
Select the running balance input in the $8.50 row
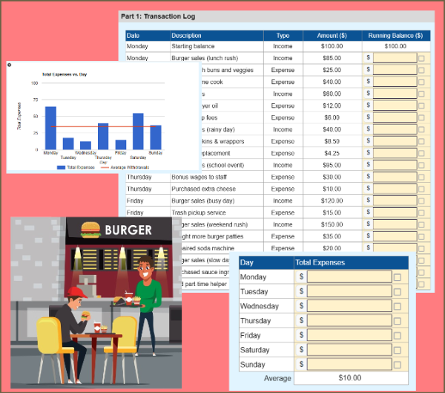tap(395, 141)
